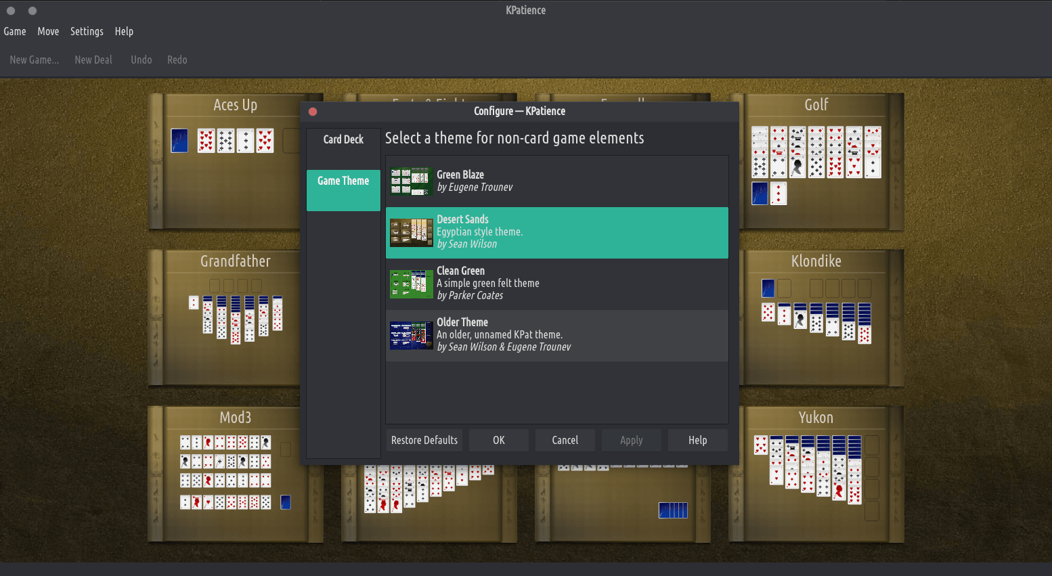Cancel the Configure dialog
1052x576 pixels.
point(565,441)
